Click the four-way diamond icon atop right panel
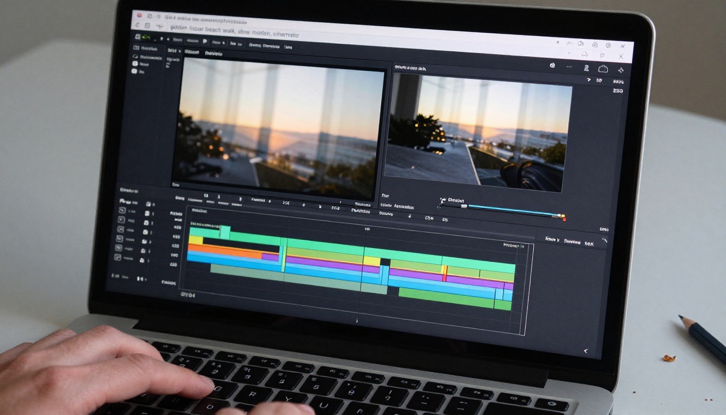This screenshot has width=726, height=415. click(x=621, y=70)
